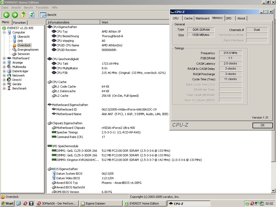Viewport: 276px width, 207px height.
Task: Click the Netzwerk globe icon in tree
Action: click(9, 75)
